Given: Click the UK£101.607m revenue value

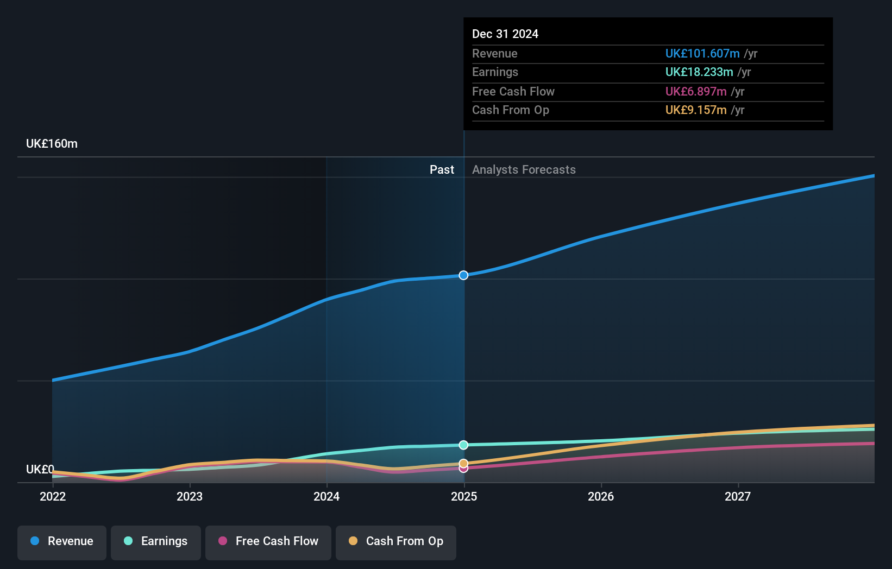Looking at the screenshot, I should point(702,53).
